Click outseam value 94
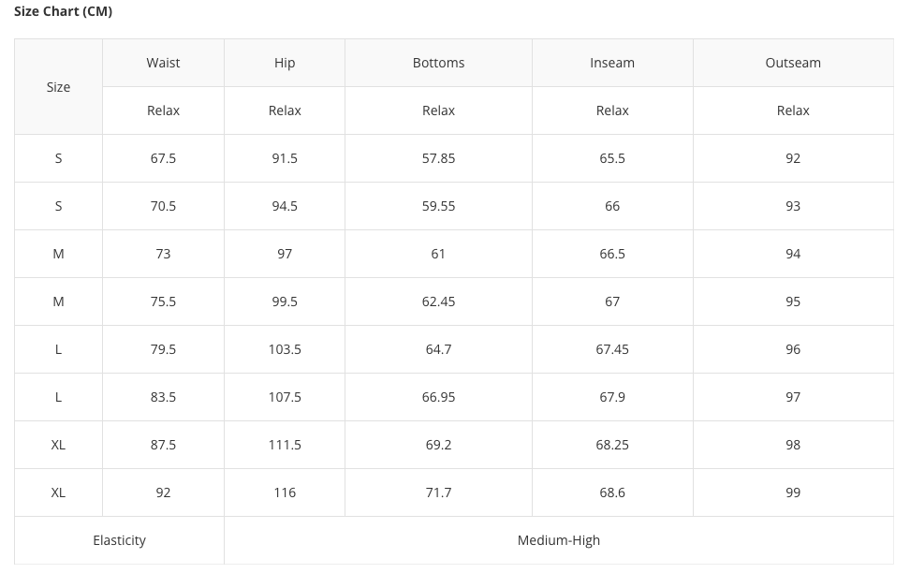910x588 pixels. point(793,254)
